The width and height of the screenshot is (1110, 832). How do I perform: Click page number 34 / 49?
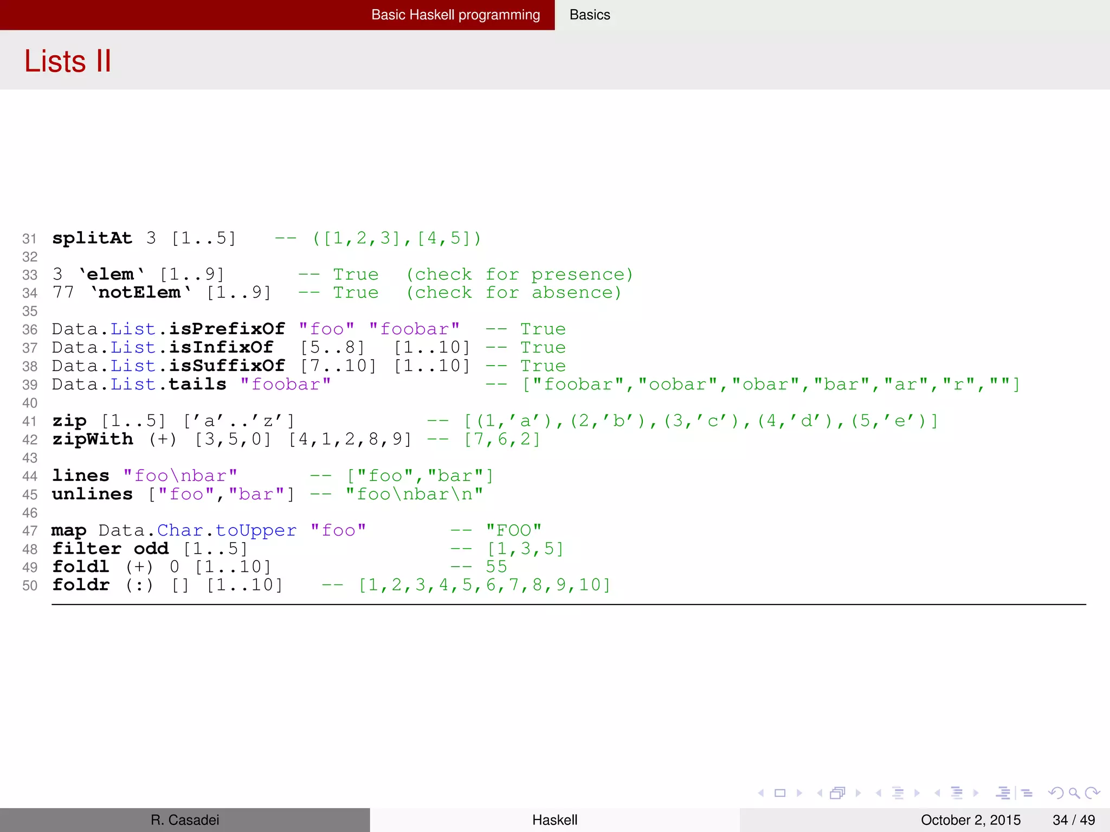[x=1073, y=820]
